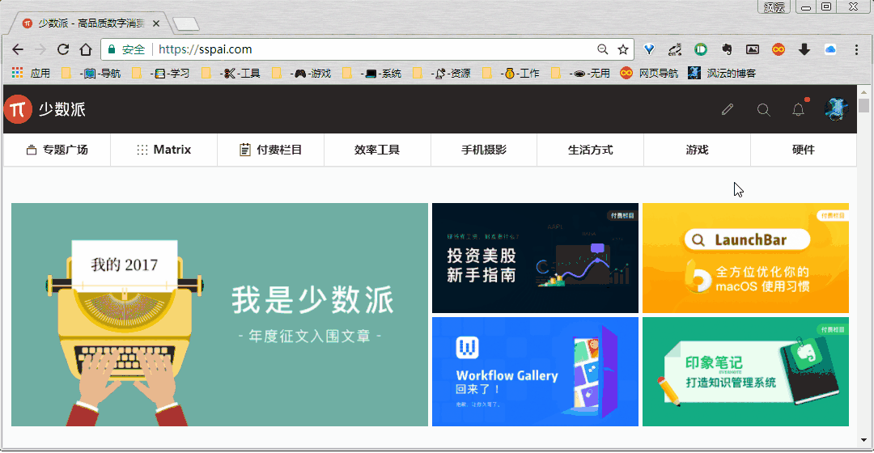Click the picture frame extension icon
This screenshot has width=874, height=453.
753,49
